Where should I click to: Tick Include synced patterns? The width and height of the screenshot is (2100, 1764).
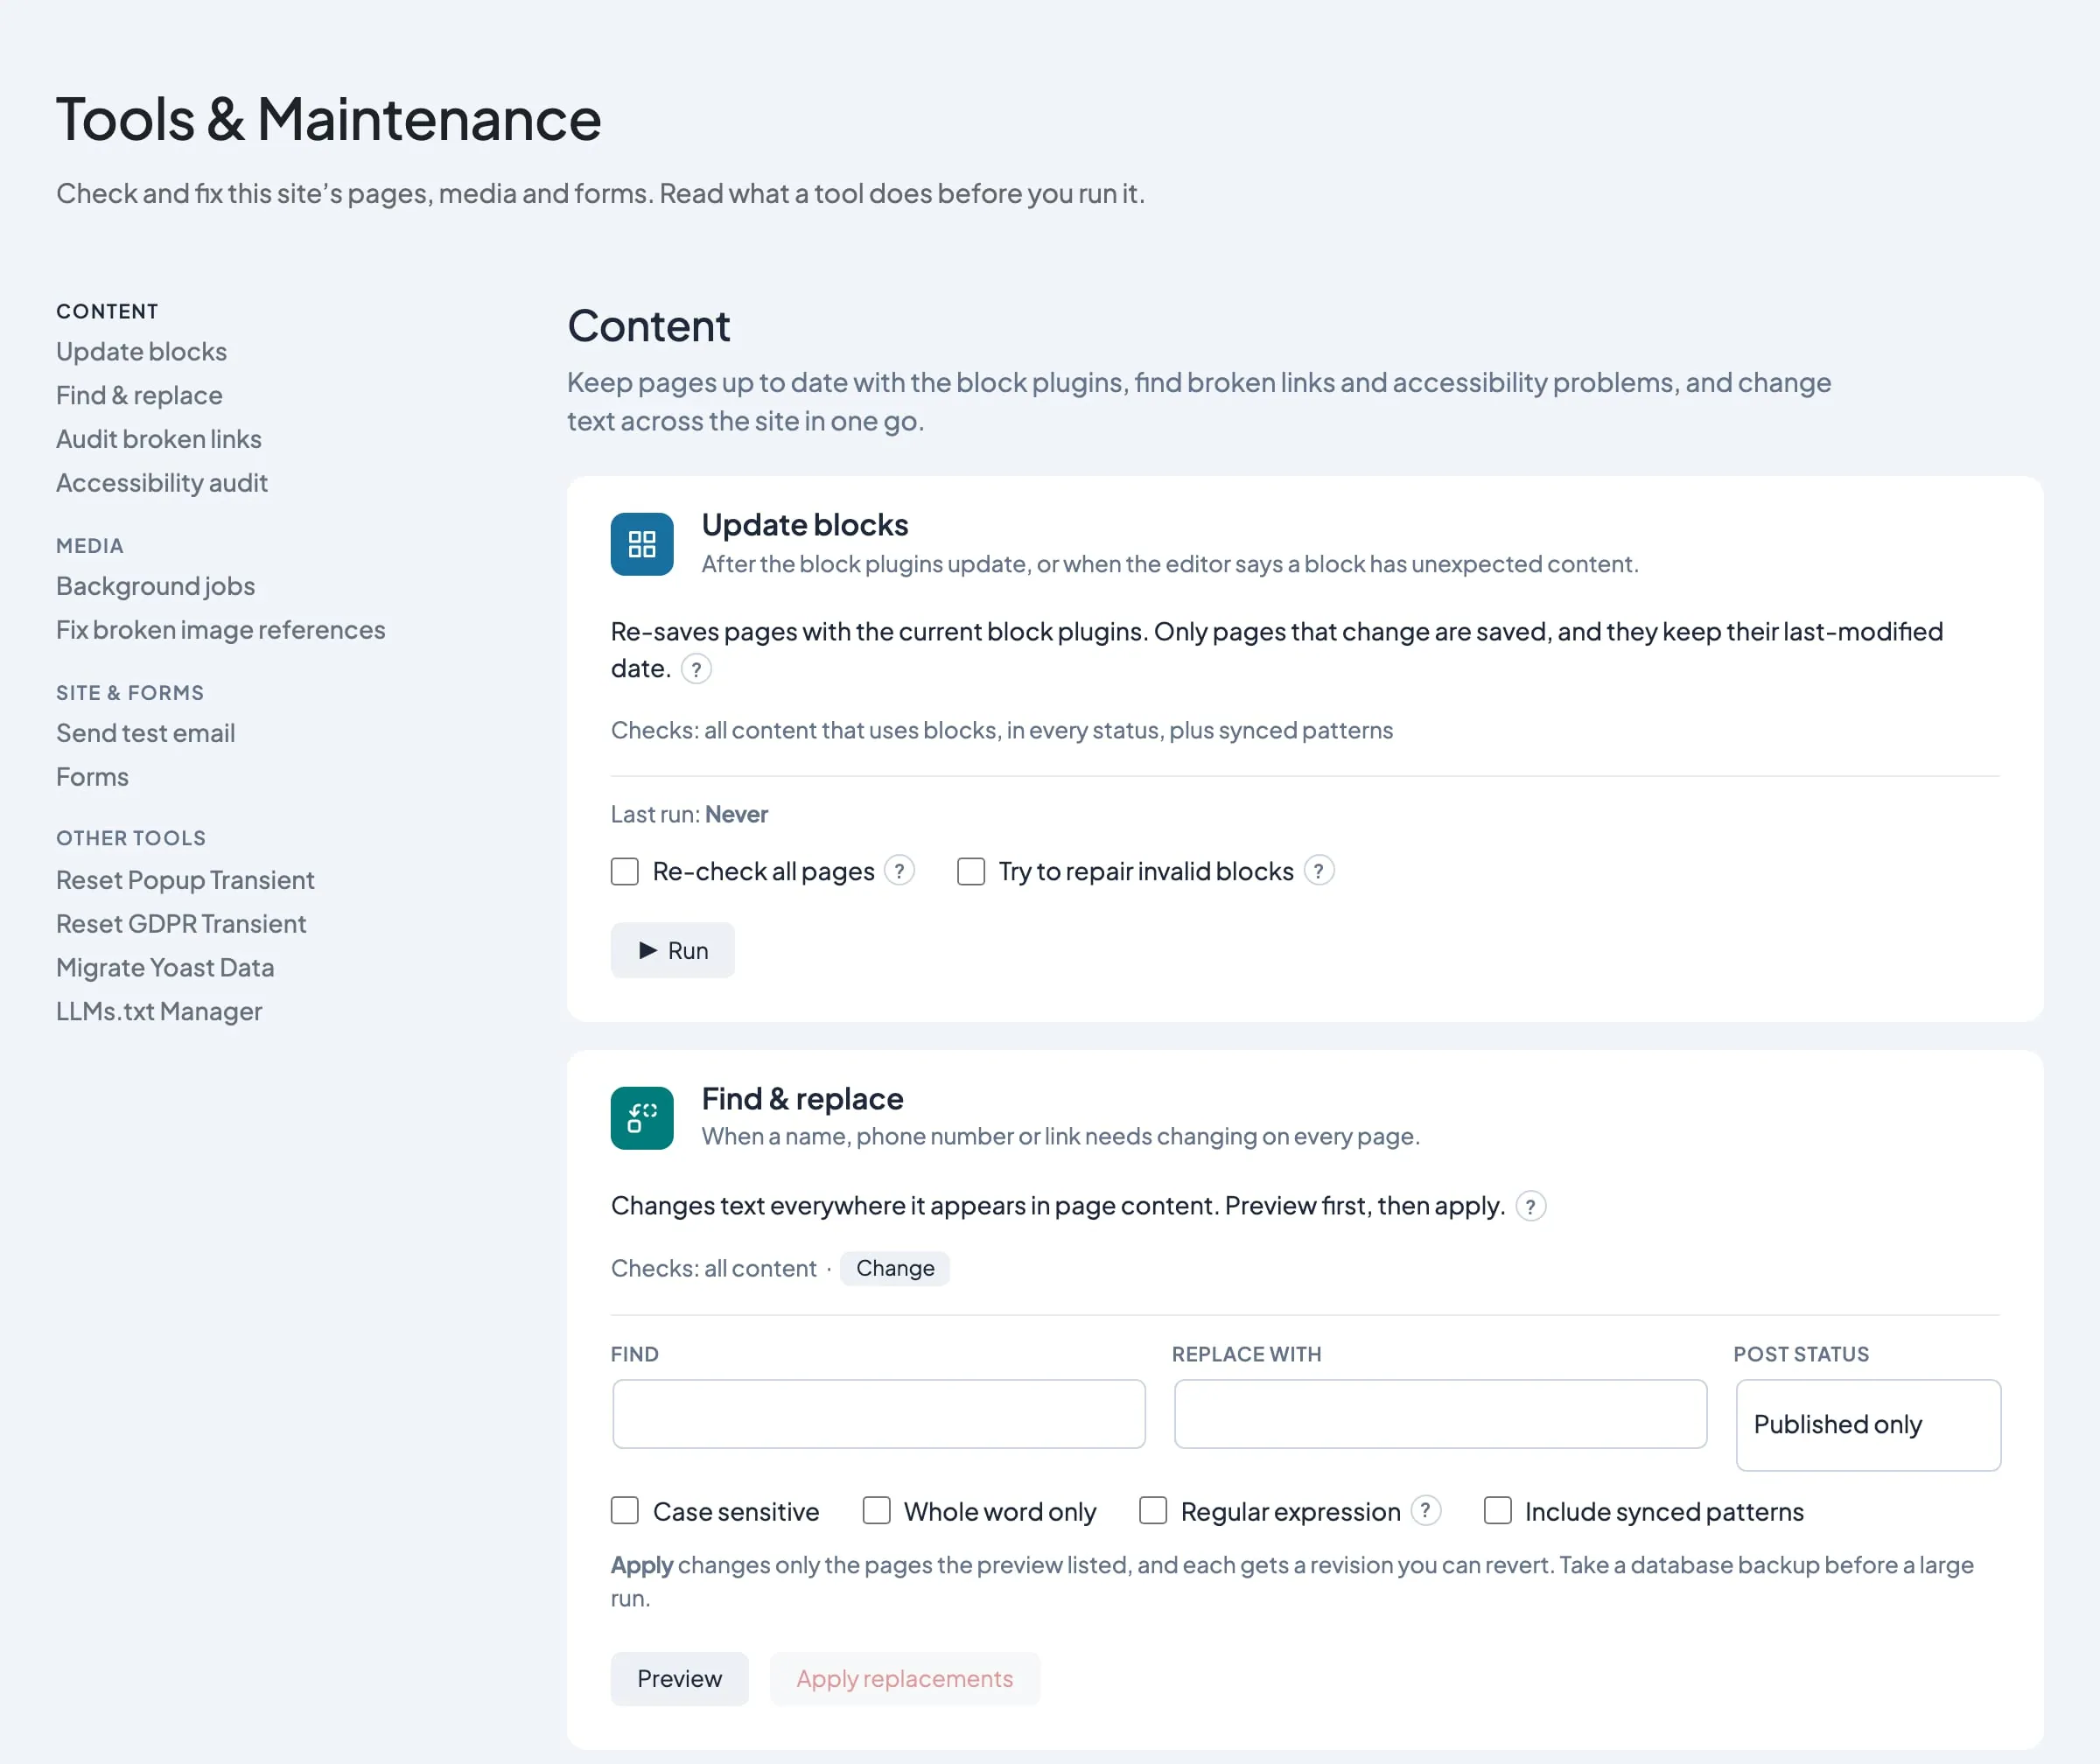(x=1498, y=1510)
